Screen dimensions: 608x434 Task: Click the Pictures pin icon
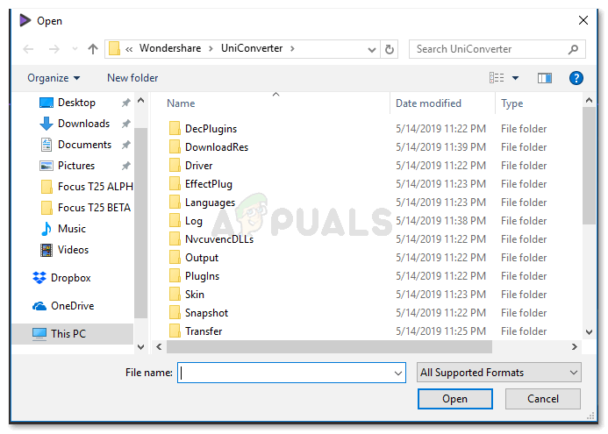(x=125, y=166)
